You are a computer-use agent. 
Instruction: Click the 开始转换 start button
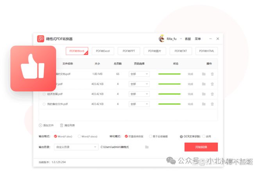201,147
